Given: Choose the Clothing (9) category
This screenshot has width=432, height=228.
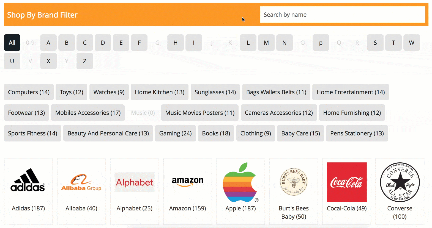Looking at the screenshot, I should click(x=256, y=133).
